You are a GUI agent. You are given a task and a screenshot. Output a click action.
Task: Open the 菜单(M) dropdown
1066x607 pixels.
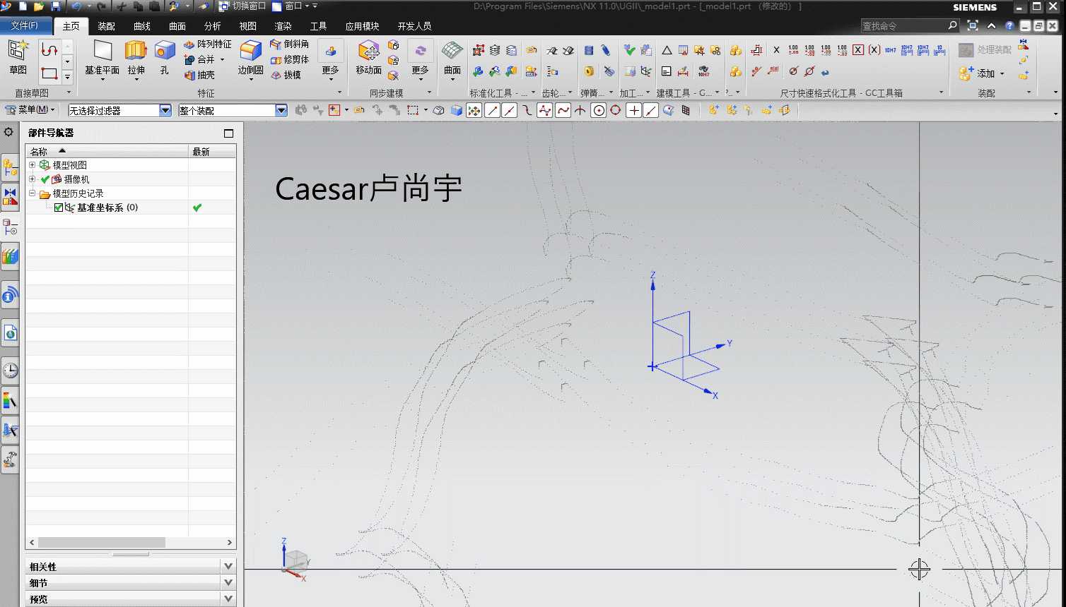30,110
